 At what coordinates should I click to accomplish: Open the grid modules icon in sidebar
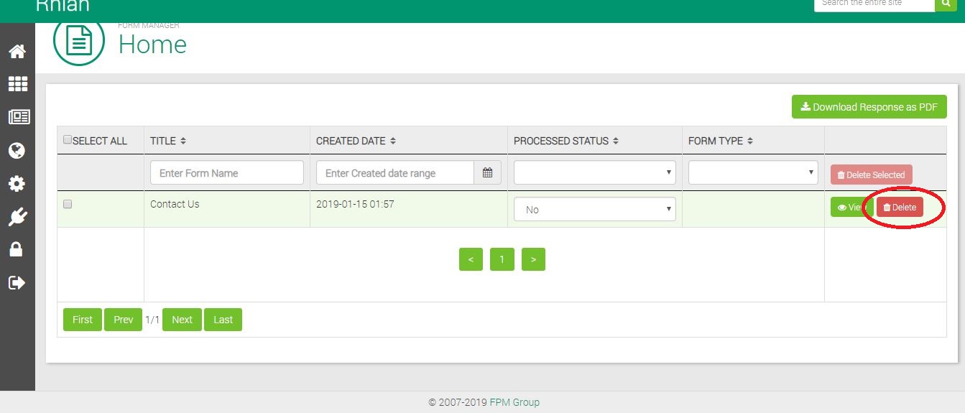(x=17, y=84)
